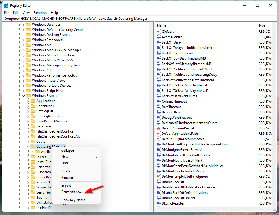The image size is (279, 215).
Task: Select the DefaultApplicationsPath value icon
Action: (159, 133)
